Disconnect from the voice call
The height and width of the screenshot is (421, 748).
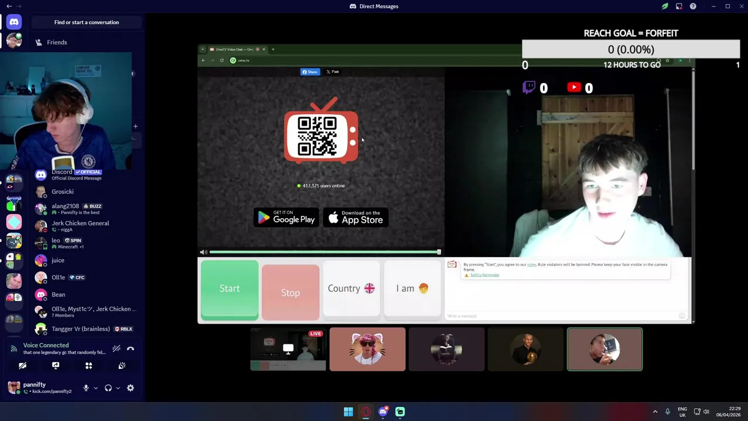[x=130, y=348]
